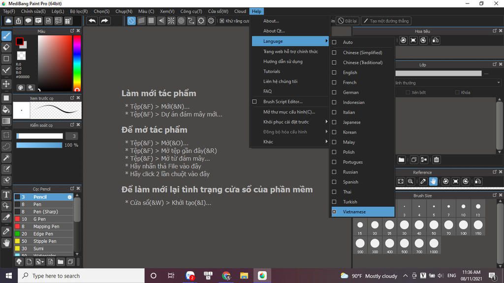
Task: Undock the Reference panel
Action: 494,172
